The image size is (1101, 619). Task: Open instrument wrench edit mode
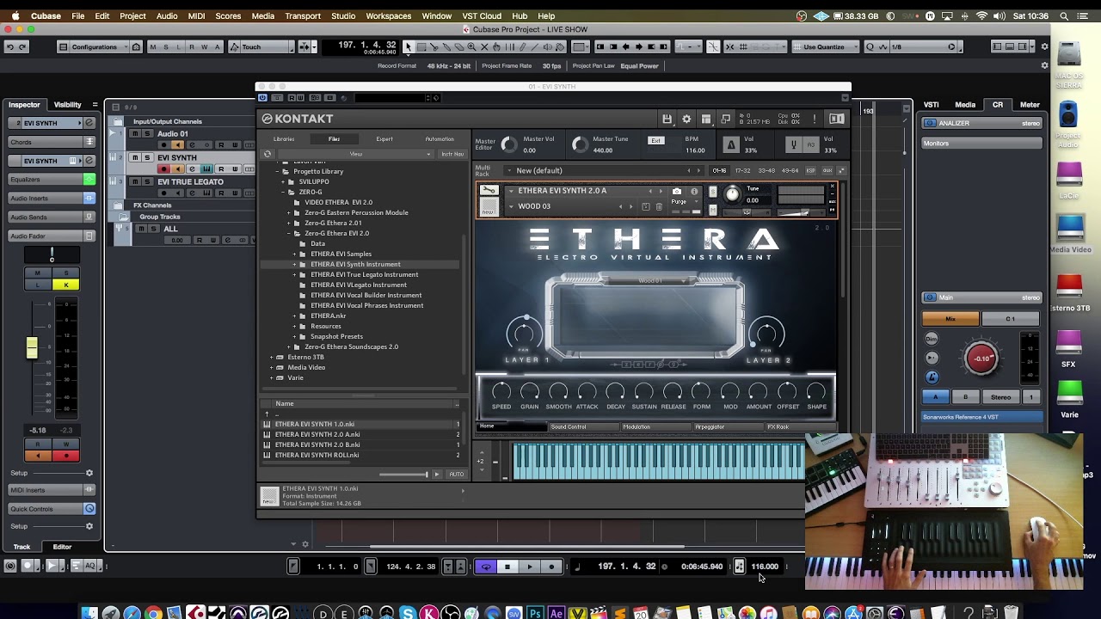point(489,191)
